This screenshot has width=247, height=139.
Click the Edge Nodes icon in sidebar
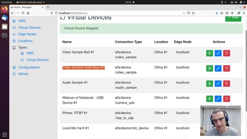point(14,34)
